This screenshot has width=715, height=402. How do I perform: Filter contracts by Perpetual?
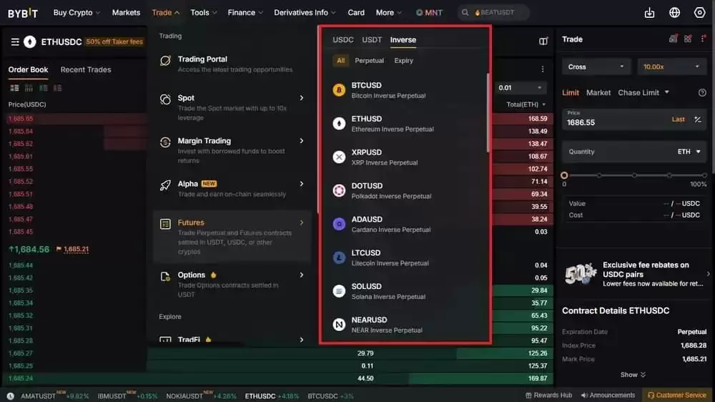point(370,60)
